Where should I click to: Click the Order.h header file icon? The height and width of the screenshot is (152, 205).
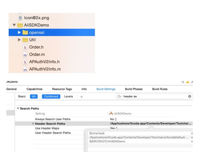coord(25,47)
